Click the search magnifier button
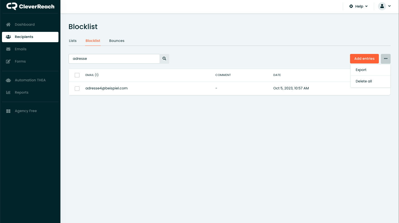The image size is (399, 223). [x=164, y=59]
